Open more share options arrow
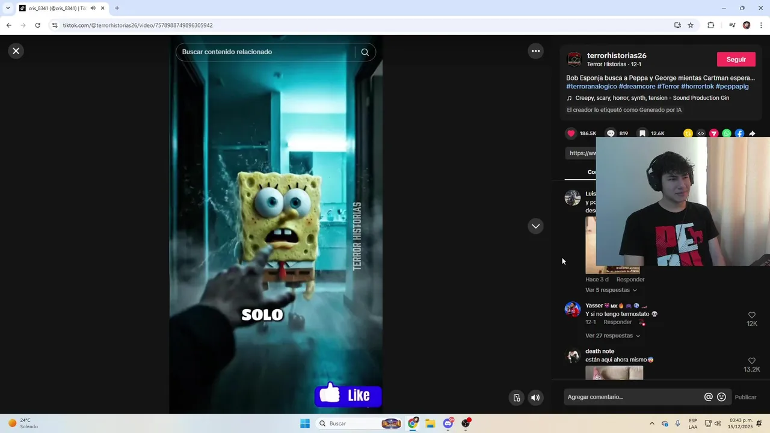This screenshot has width=770, height=433. [752, 134]
